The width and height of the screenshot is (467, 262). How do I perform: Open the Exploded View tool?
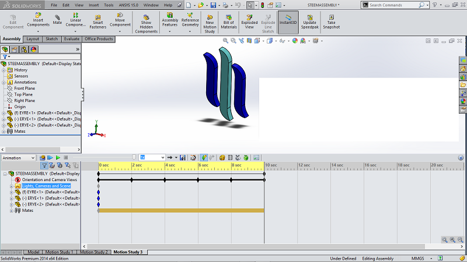tap(249, 22)
